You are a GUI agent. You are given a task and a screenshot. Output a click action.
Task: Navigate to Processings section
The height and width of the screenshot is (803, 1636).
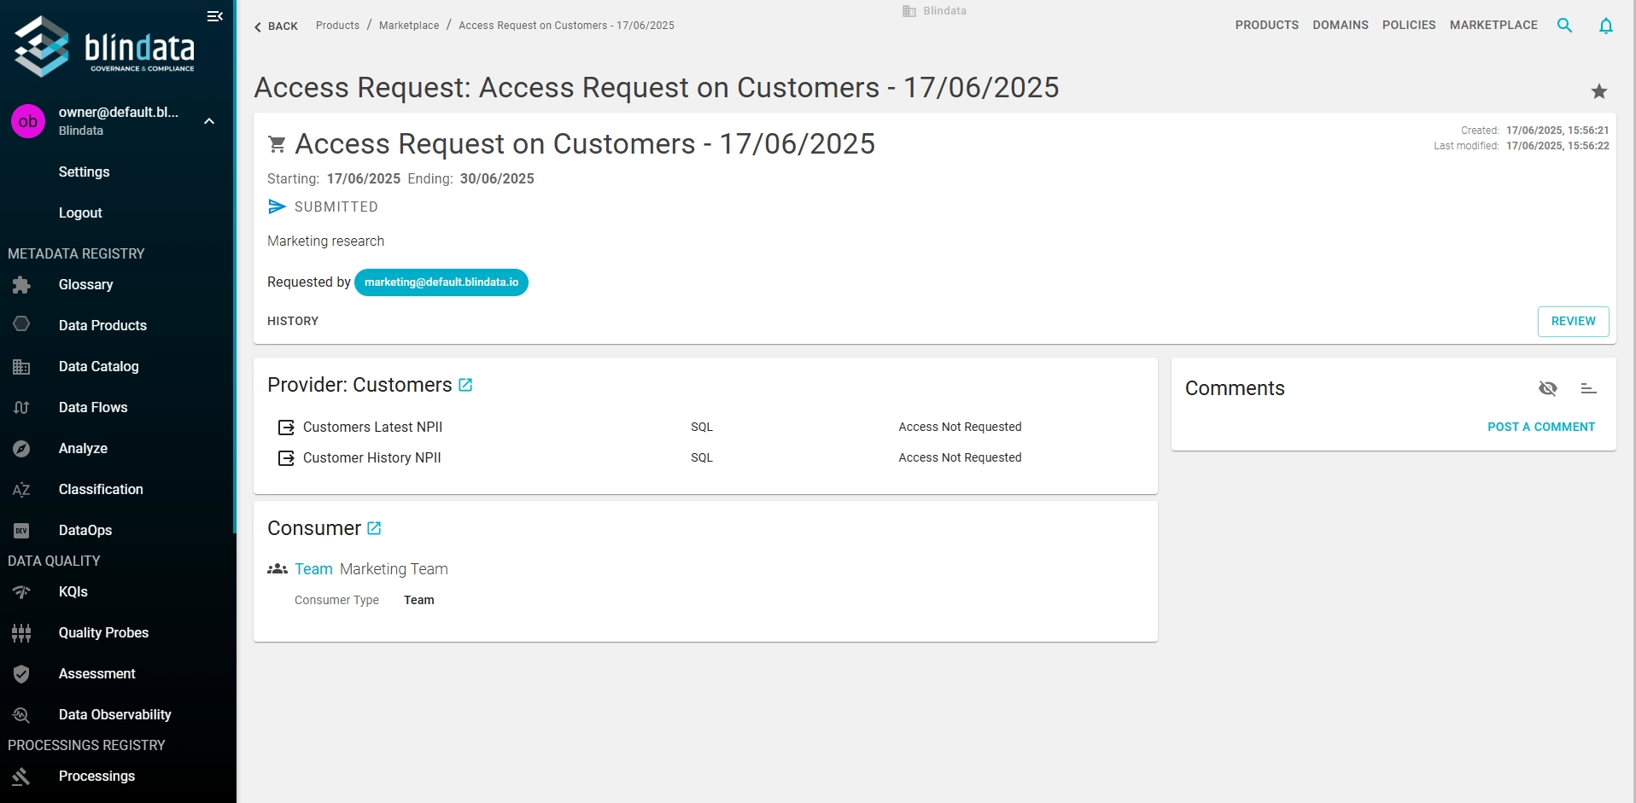pos(96,776)
